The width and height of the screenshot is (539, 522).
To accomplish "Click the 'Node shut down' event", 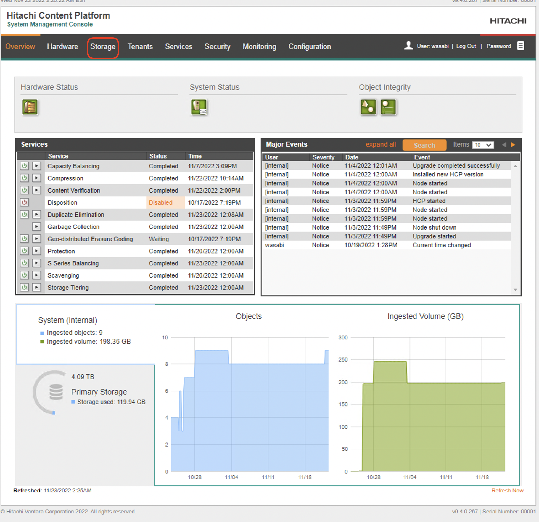I will pyautogui.click(x=434, y=228).
